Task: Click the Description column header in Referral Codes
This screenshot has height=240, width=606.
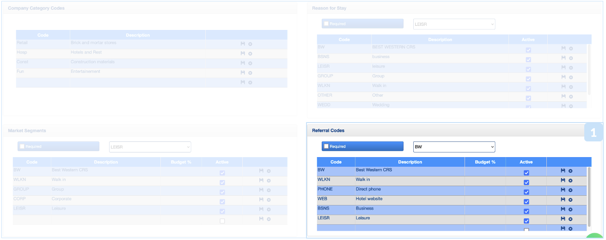Action: 410,162
